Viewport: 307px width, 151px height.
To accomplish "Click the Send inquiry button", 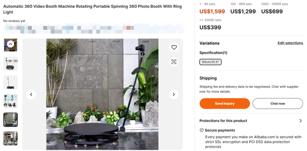I will [x=225, y=103].
